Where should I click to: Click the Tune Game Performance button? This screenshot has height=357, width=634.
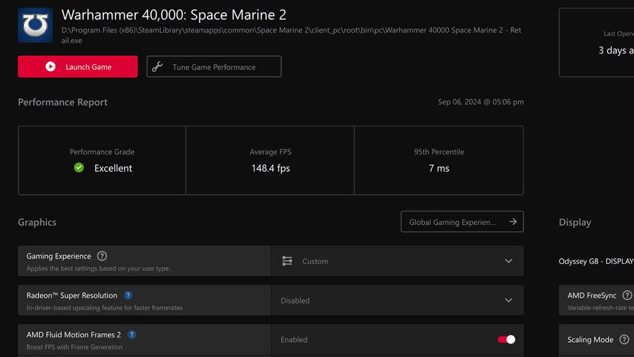213,66
